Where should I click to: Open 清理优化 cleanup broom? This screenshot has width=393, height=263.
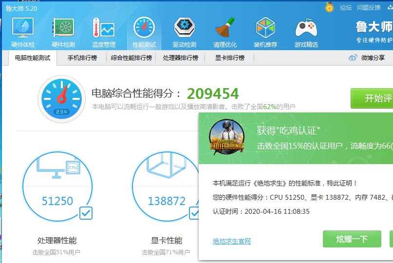(x=225, y=33)
